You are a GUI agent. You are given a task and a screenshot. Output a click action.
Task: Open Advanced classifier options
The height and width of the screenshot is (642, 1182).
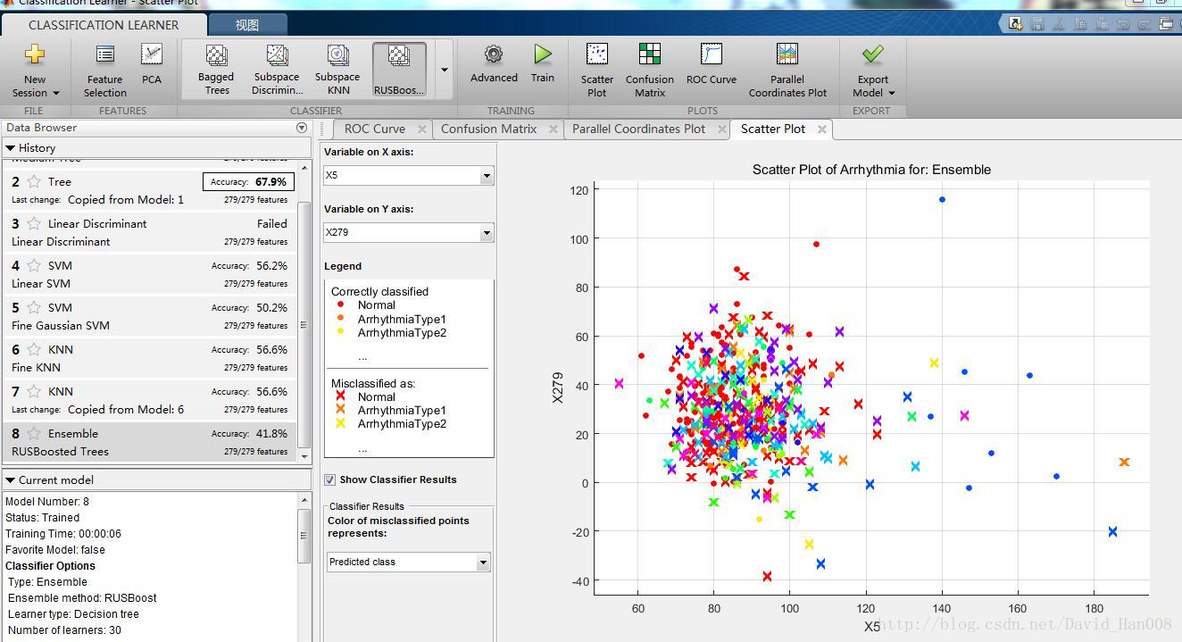click(x=494, y=63)
